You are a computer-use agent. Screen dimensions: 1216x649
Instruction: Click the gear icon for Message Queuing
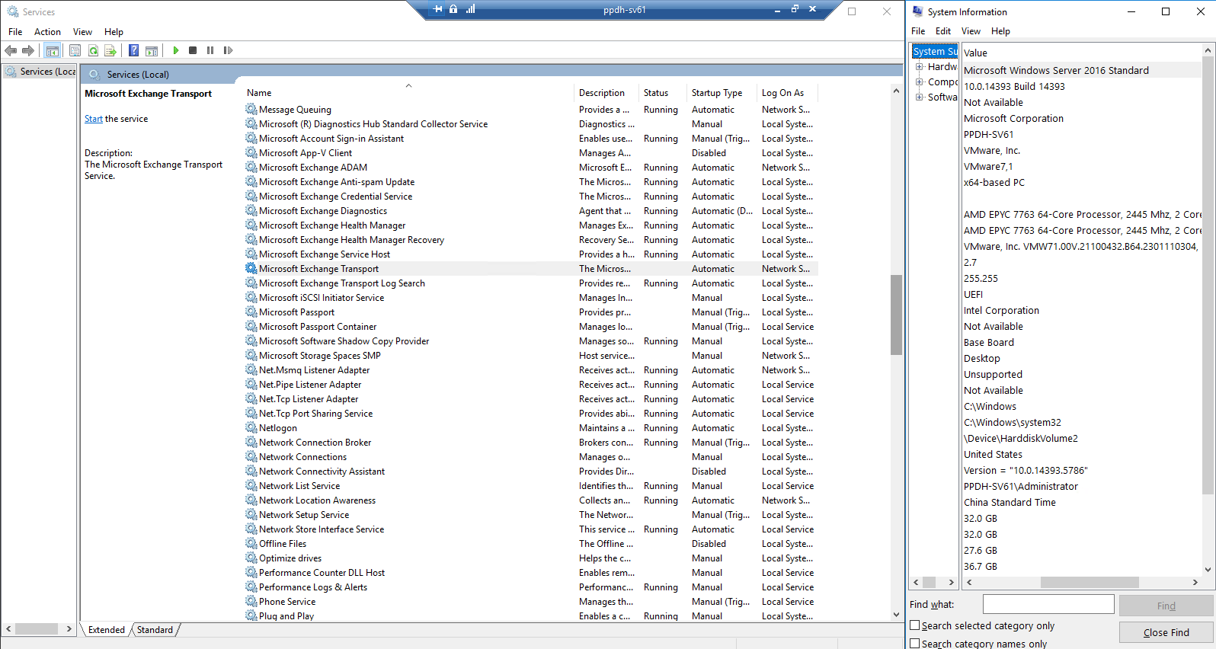click(x=251, y=109)
